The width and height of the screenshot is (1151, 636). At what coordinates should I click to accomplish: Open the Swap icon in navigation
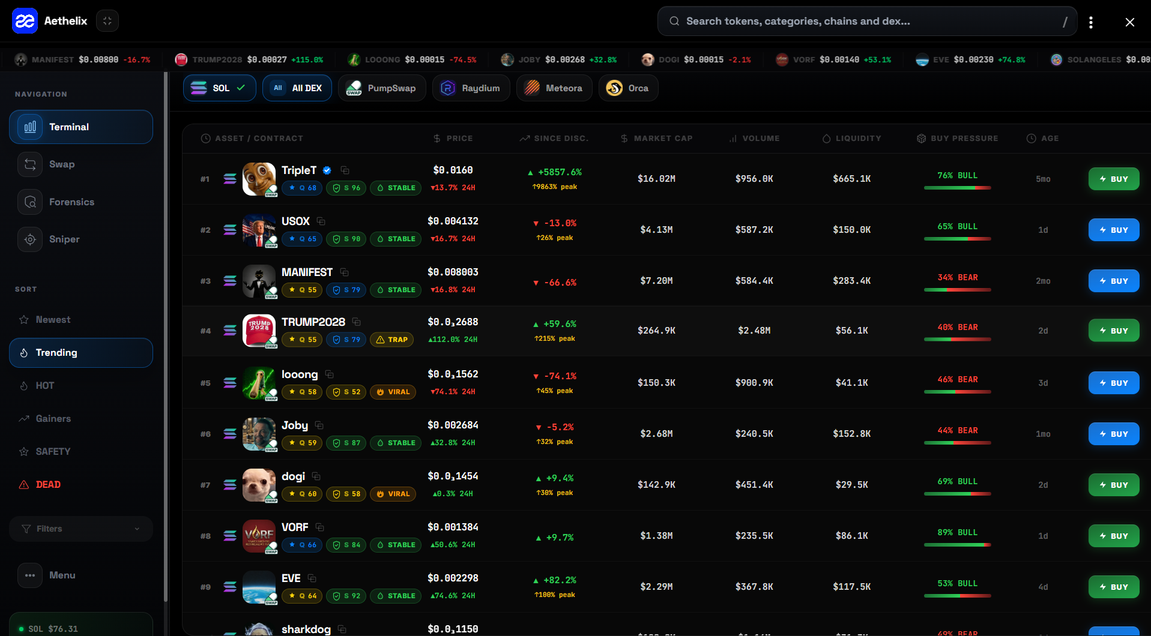point(30,164)
